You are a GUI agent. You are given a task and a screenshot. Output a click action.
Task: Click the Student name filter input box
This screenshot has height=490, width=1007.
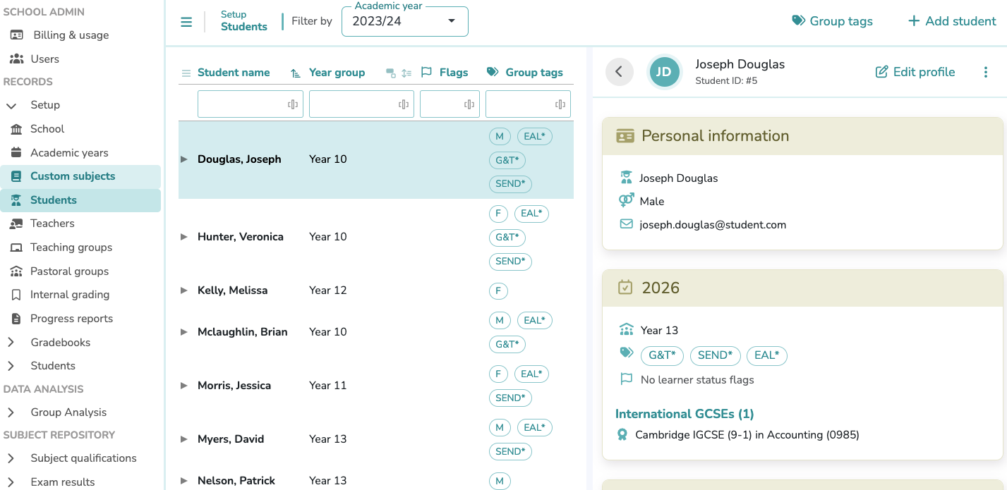[x=241, y=104]
